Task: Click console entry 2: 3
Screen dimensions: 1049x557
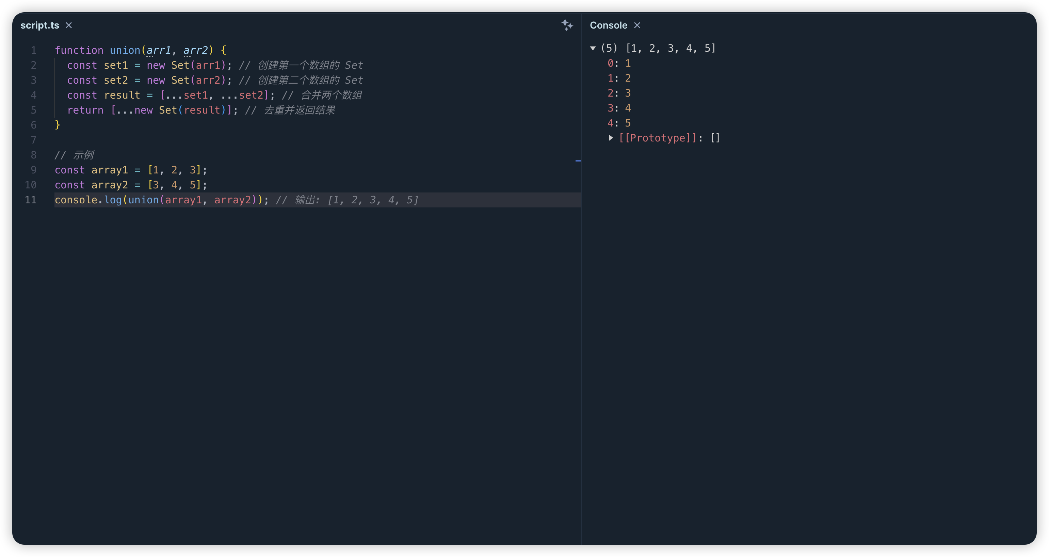Action: click(619, 93)
